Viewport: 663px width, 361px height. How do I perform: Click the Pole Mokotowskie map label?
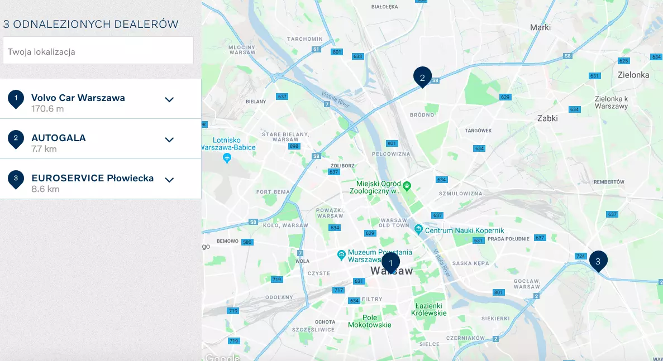[370, 321]
